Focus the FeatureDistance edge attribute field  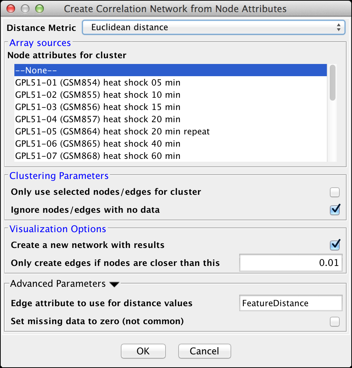point(290,303)
